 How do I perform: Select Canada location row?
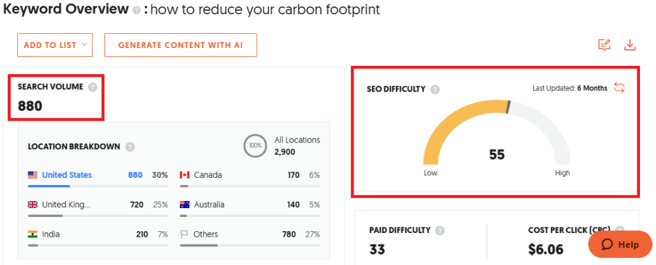click(208, 175)
